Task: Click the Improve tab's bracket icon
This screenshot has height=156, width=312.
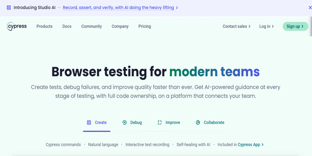Action: 160,122
